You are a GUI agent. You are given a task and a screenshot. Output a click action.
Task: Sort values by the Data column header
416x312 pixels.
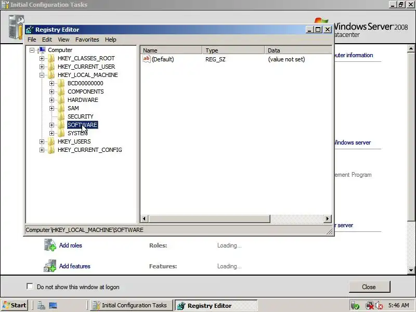[298, 50]
